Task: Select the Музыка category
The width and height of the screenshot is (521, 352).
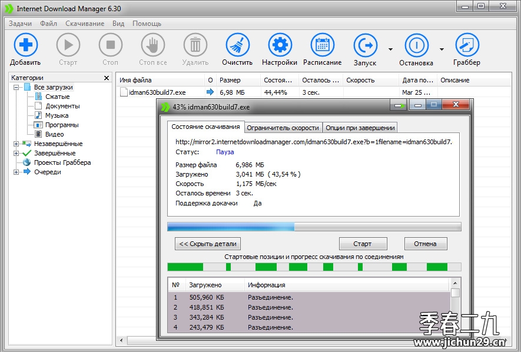Action: [x=57, y=115]
